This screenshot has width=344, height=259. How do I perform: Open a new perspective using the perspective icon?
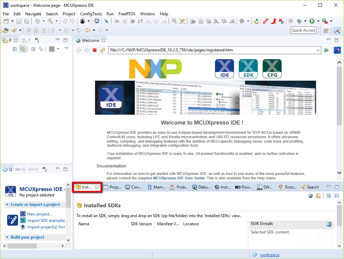point(326,30)
